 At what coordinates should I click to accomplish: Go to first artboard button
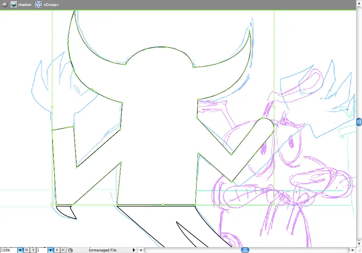pyautogui.click(x=26, y=250)
